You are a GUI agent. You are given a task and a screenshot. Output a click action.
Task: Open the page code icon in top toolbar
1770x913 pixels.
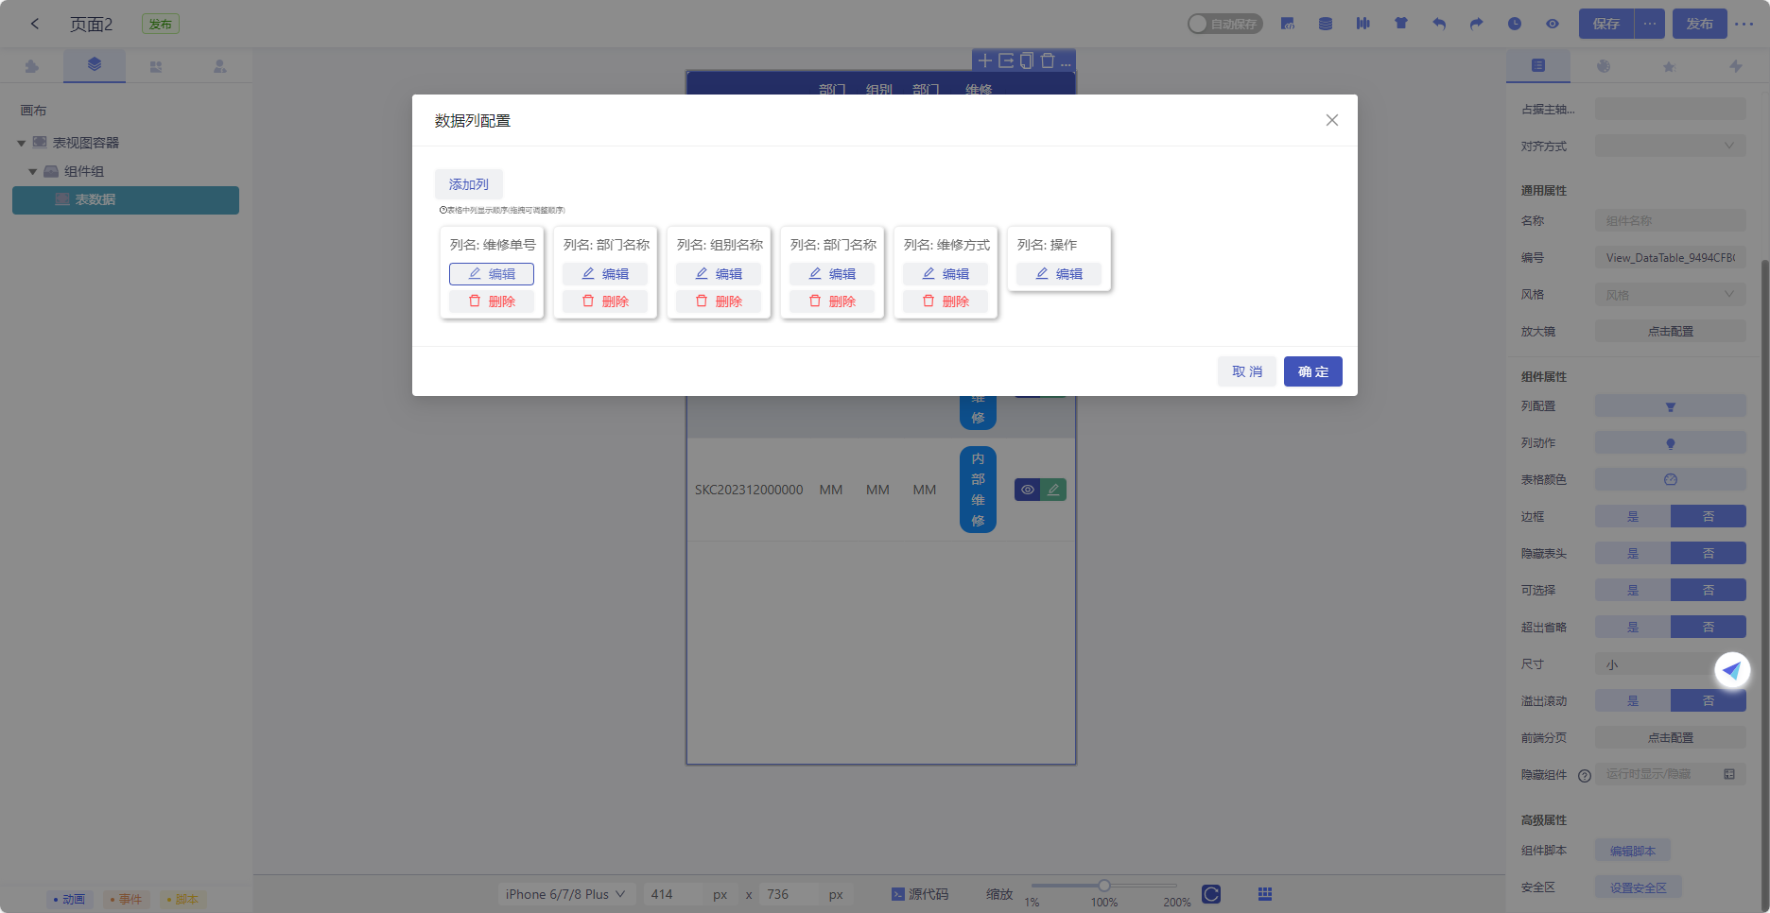click(x=1288, y=24)
